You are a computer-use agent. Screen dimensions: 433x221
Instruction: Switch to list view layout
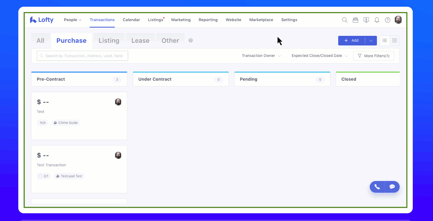click(384, 41)
